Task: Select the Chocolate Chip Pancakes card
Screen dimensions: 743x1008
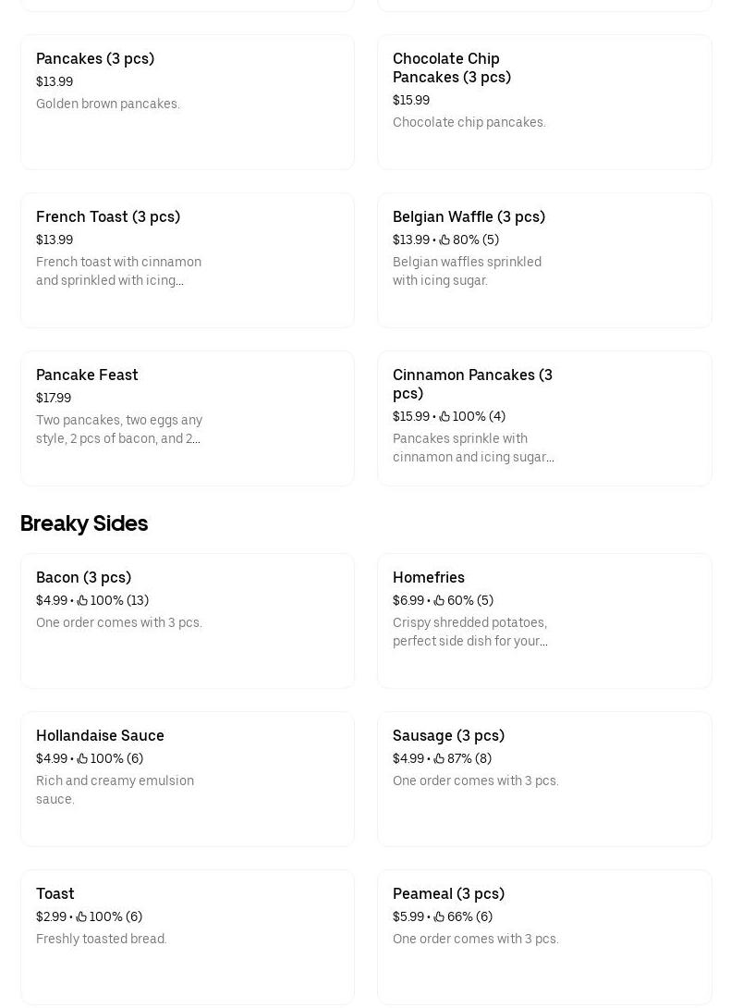Action: pos(544,102)
